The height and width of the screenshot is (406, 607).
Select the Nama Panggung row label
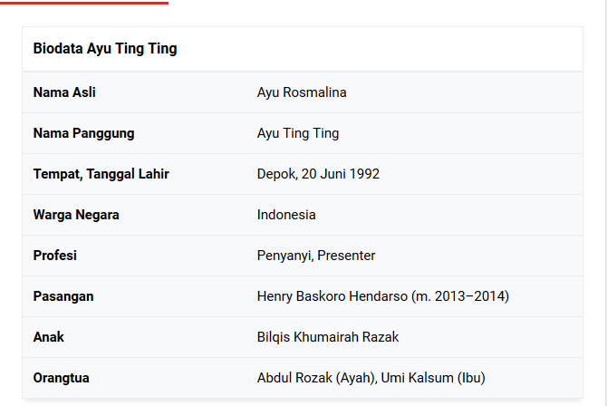[x=83, y=133]
